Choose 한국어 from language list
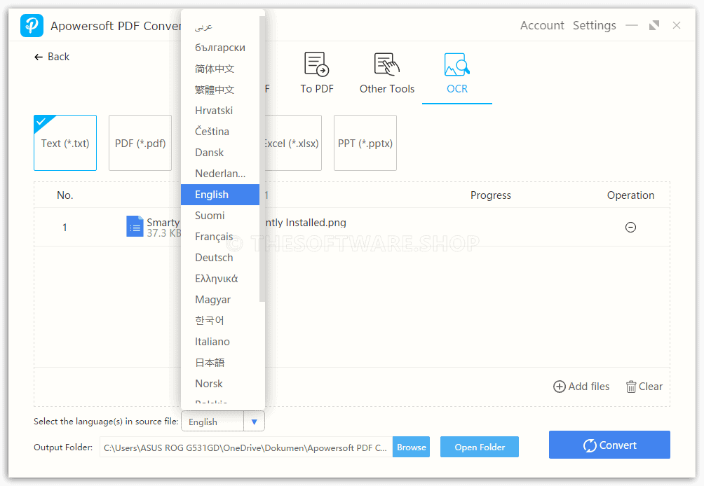This screenshot has width=704, height=486. tap(220, 321)
